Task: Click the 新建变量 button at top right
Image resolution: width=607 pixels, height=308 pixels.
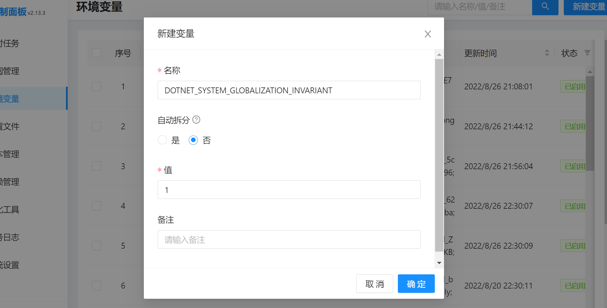Action: coord(591,7)
